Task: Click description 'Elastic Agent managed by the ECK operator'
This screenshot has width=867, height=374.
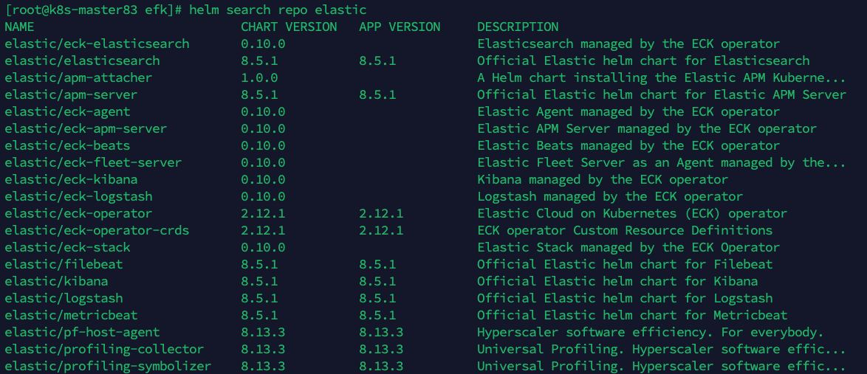Action: click(x=628, y=111)
